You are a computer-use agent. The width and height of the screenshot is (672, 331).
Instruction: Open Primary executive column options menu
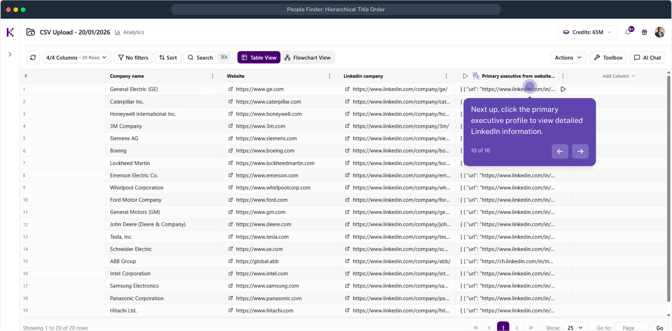563,76
